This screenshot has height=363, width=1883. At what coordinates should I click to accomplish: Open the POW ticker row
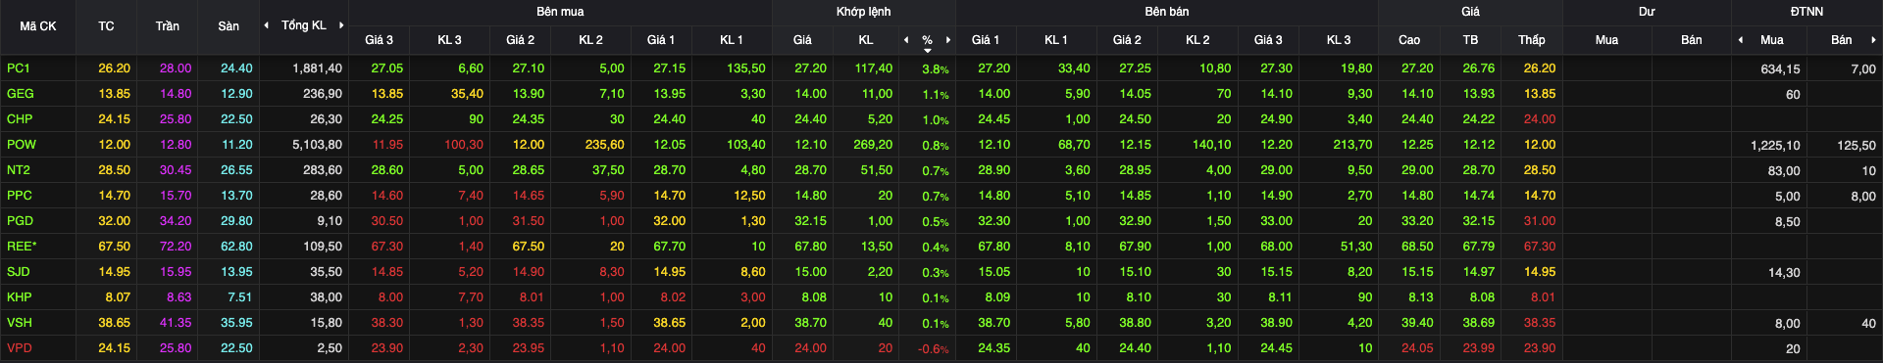22,145
